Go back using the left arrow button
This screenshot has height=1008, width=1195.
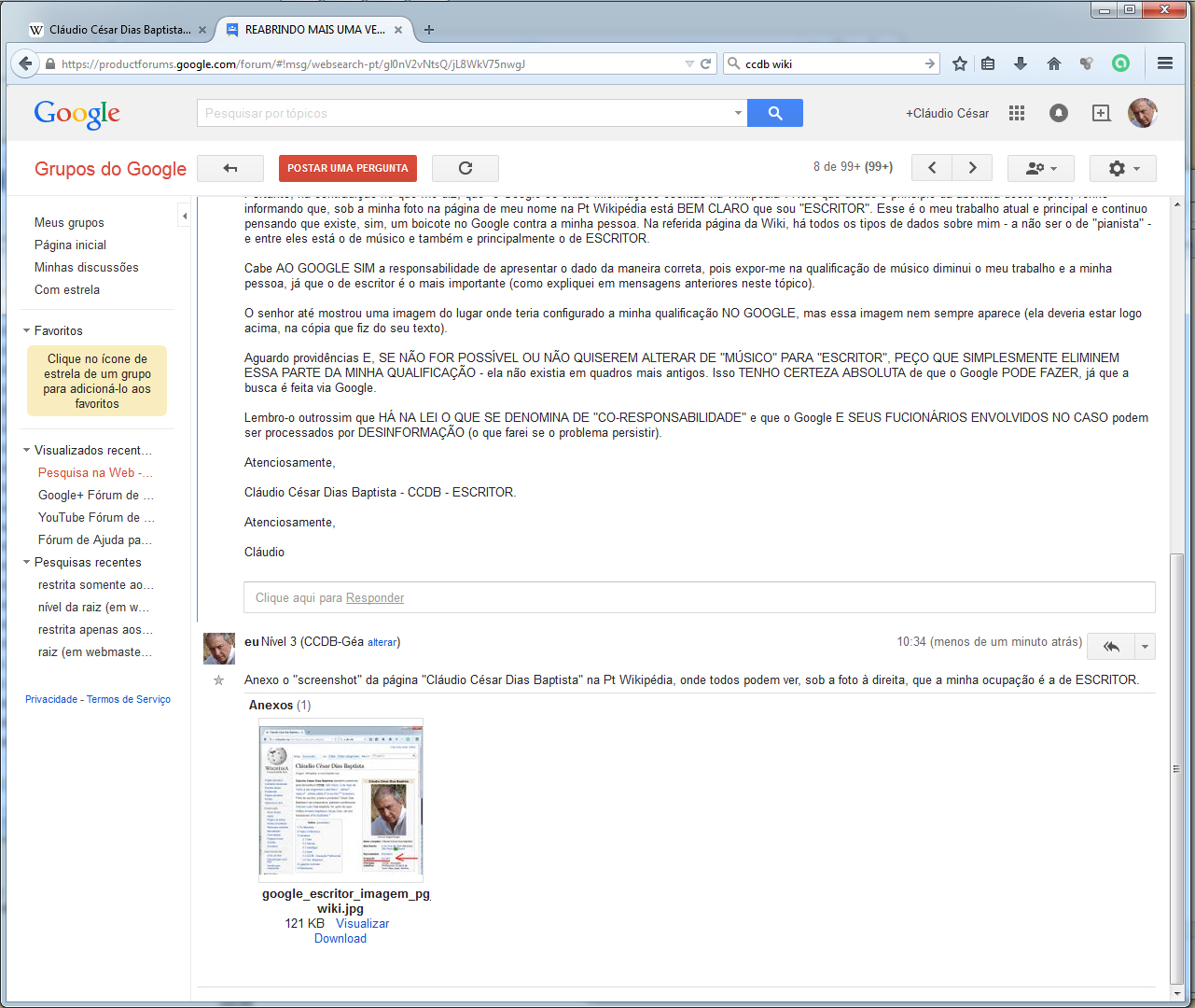point(230,168)
